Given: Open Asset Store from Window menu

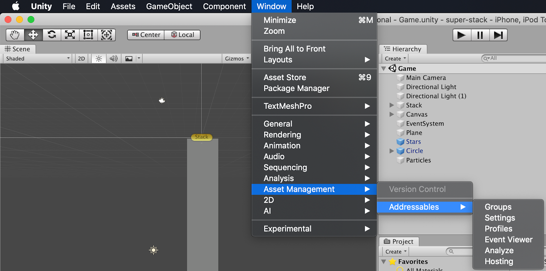Looking at the screenshot, I should coord(314,77).
